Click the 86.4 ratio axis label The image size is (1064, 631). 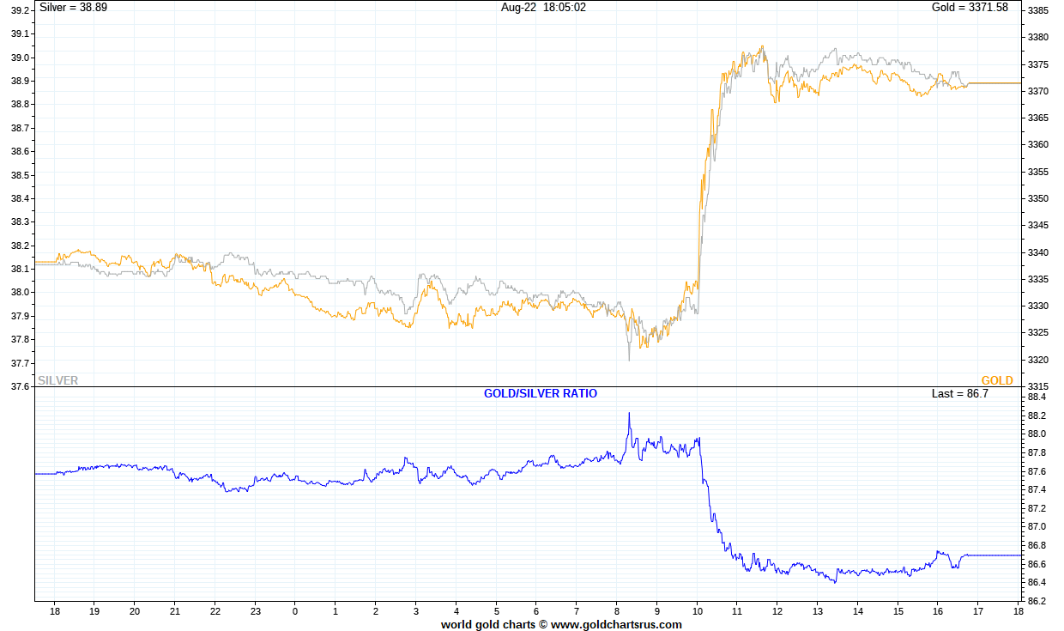(1037, 582)
